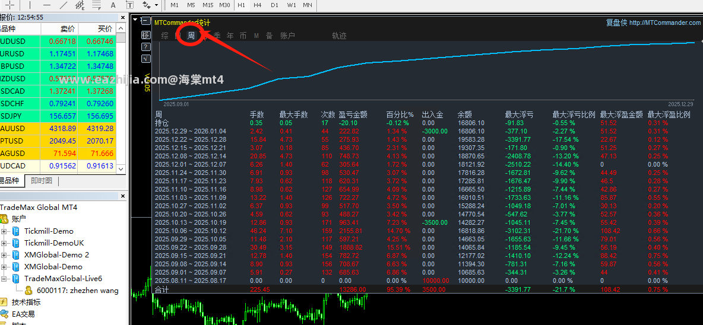Switch chart to M15 timeframe

point(208,5)
